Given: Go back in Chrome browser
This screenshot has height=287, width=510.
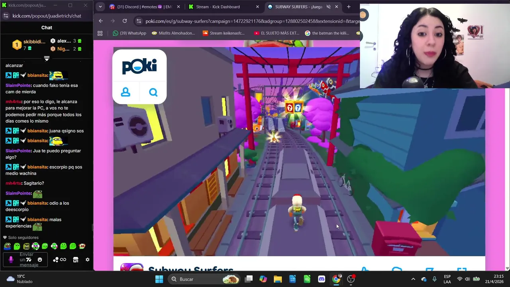Looking at the screenshot, I should (101, 21).
